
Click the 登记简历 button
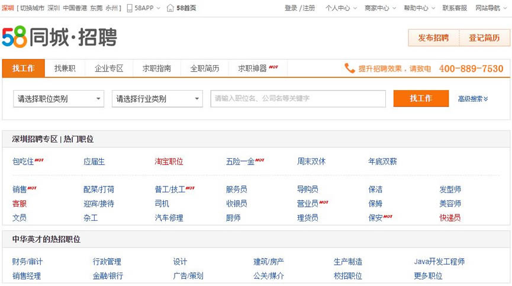[x=485, y=38]
